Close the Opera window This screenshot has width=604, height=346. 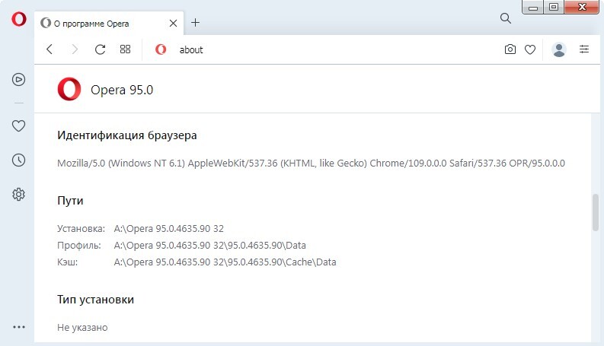pos(582,8)
